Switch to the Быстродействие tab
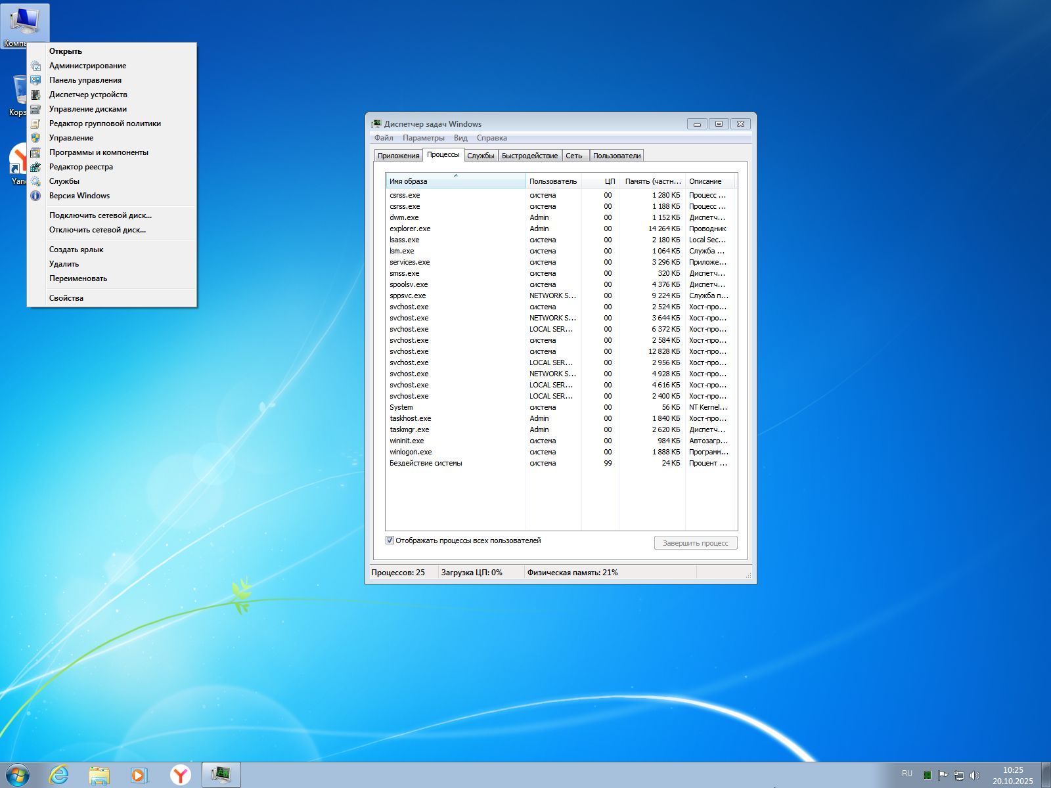 tap(529, 156)
